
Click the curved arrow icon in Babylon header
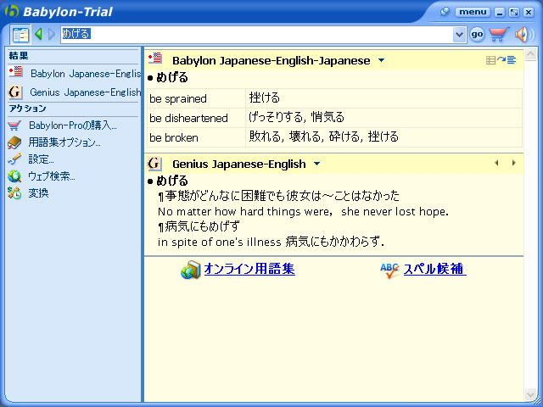(501, 60)
